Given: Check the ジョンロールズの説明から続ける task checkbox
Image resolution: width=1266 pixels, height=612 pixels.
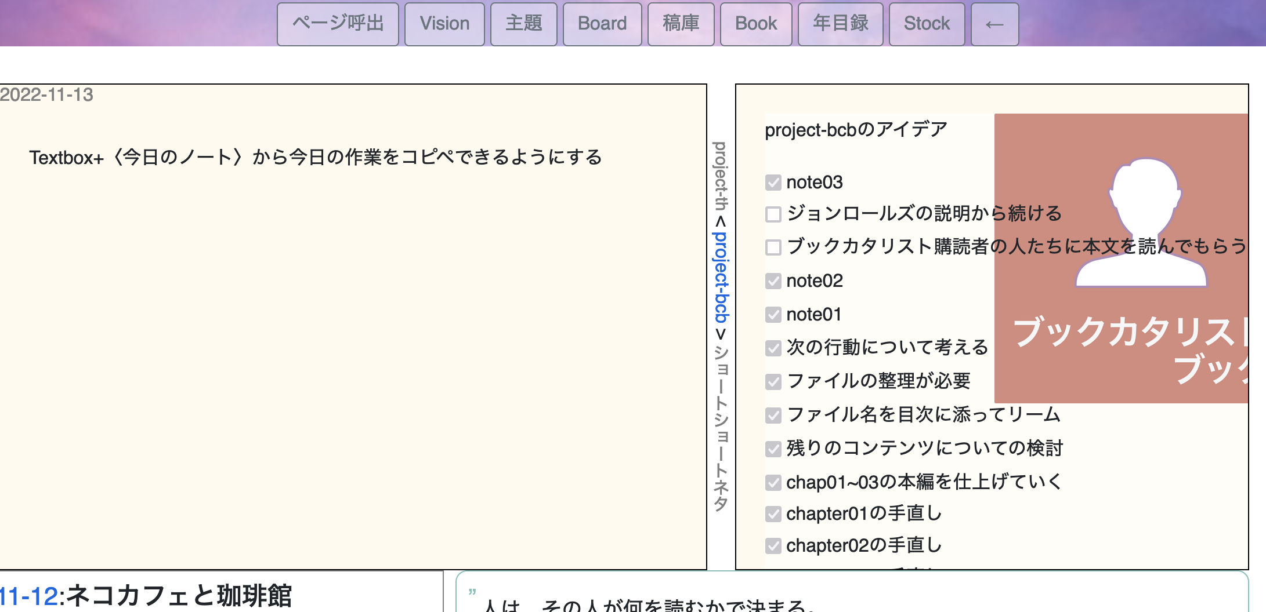Looking at the screenshot, I should coord(772,215).
